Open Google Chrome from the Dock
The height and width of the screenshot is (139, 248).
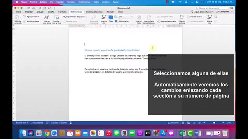pyautogui.click(x=46, y=133)
